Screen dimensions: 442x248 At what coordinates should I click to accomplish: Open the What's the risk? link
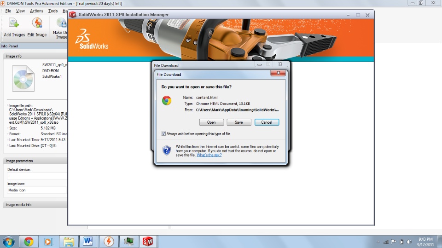point(209,155)
